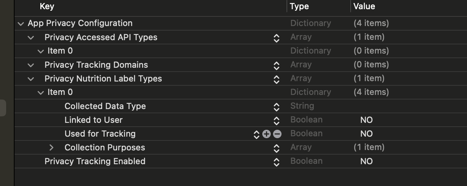
Task: Click the Type column header
Action: (299, 7)
